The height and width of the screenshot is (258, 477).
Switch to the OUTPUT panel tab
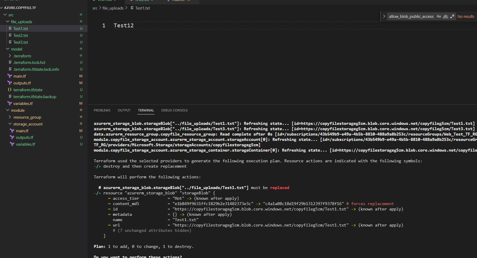pyautogui.click(x=124, y=110)
